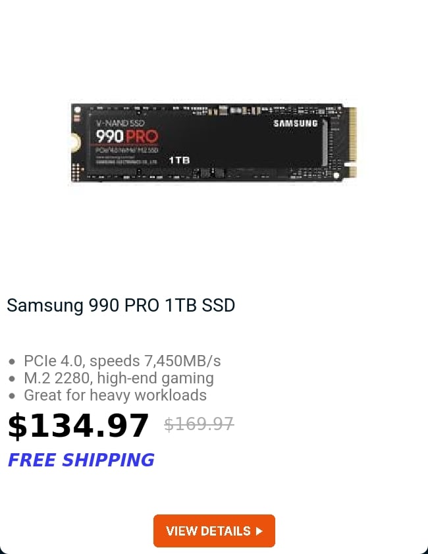The image size is (428, 554).
Task: Select the M.2 2280 high-end gaming bullet
Action: coord(119,378)
